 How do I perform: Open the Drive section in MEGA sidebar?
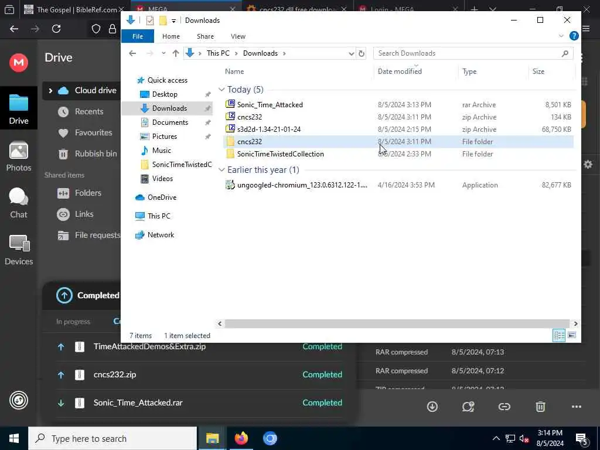(19, 109)
